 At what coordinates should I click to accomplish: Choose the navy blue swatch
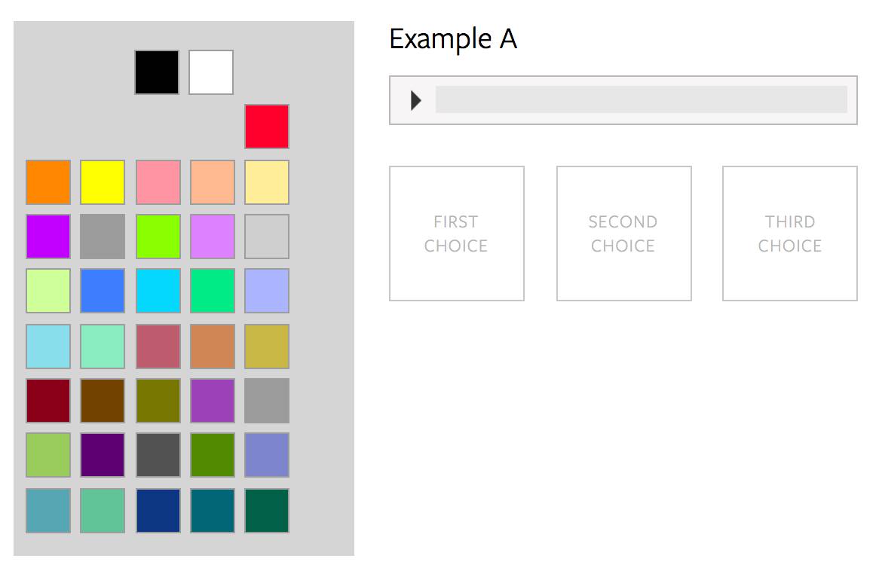(158, 511)
